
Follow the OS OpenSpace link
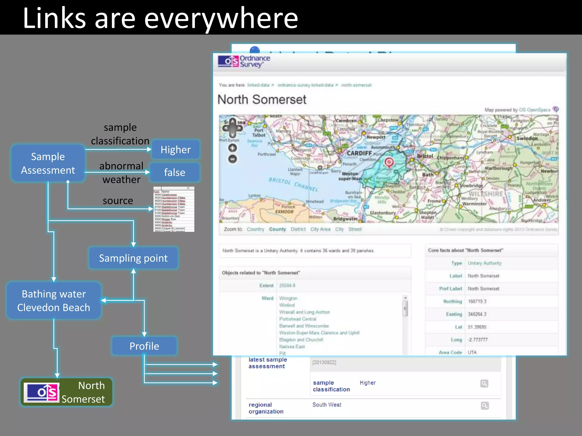[535, 110]
